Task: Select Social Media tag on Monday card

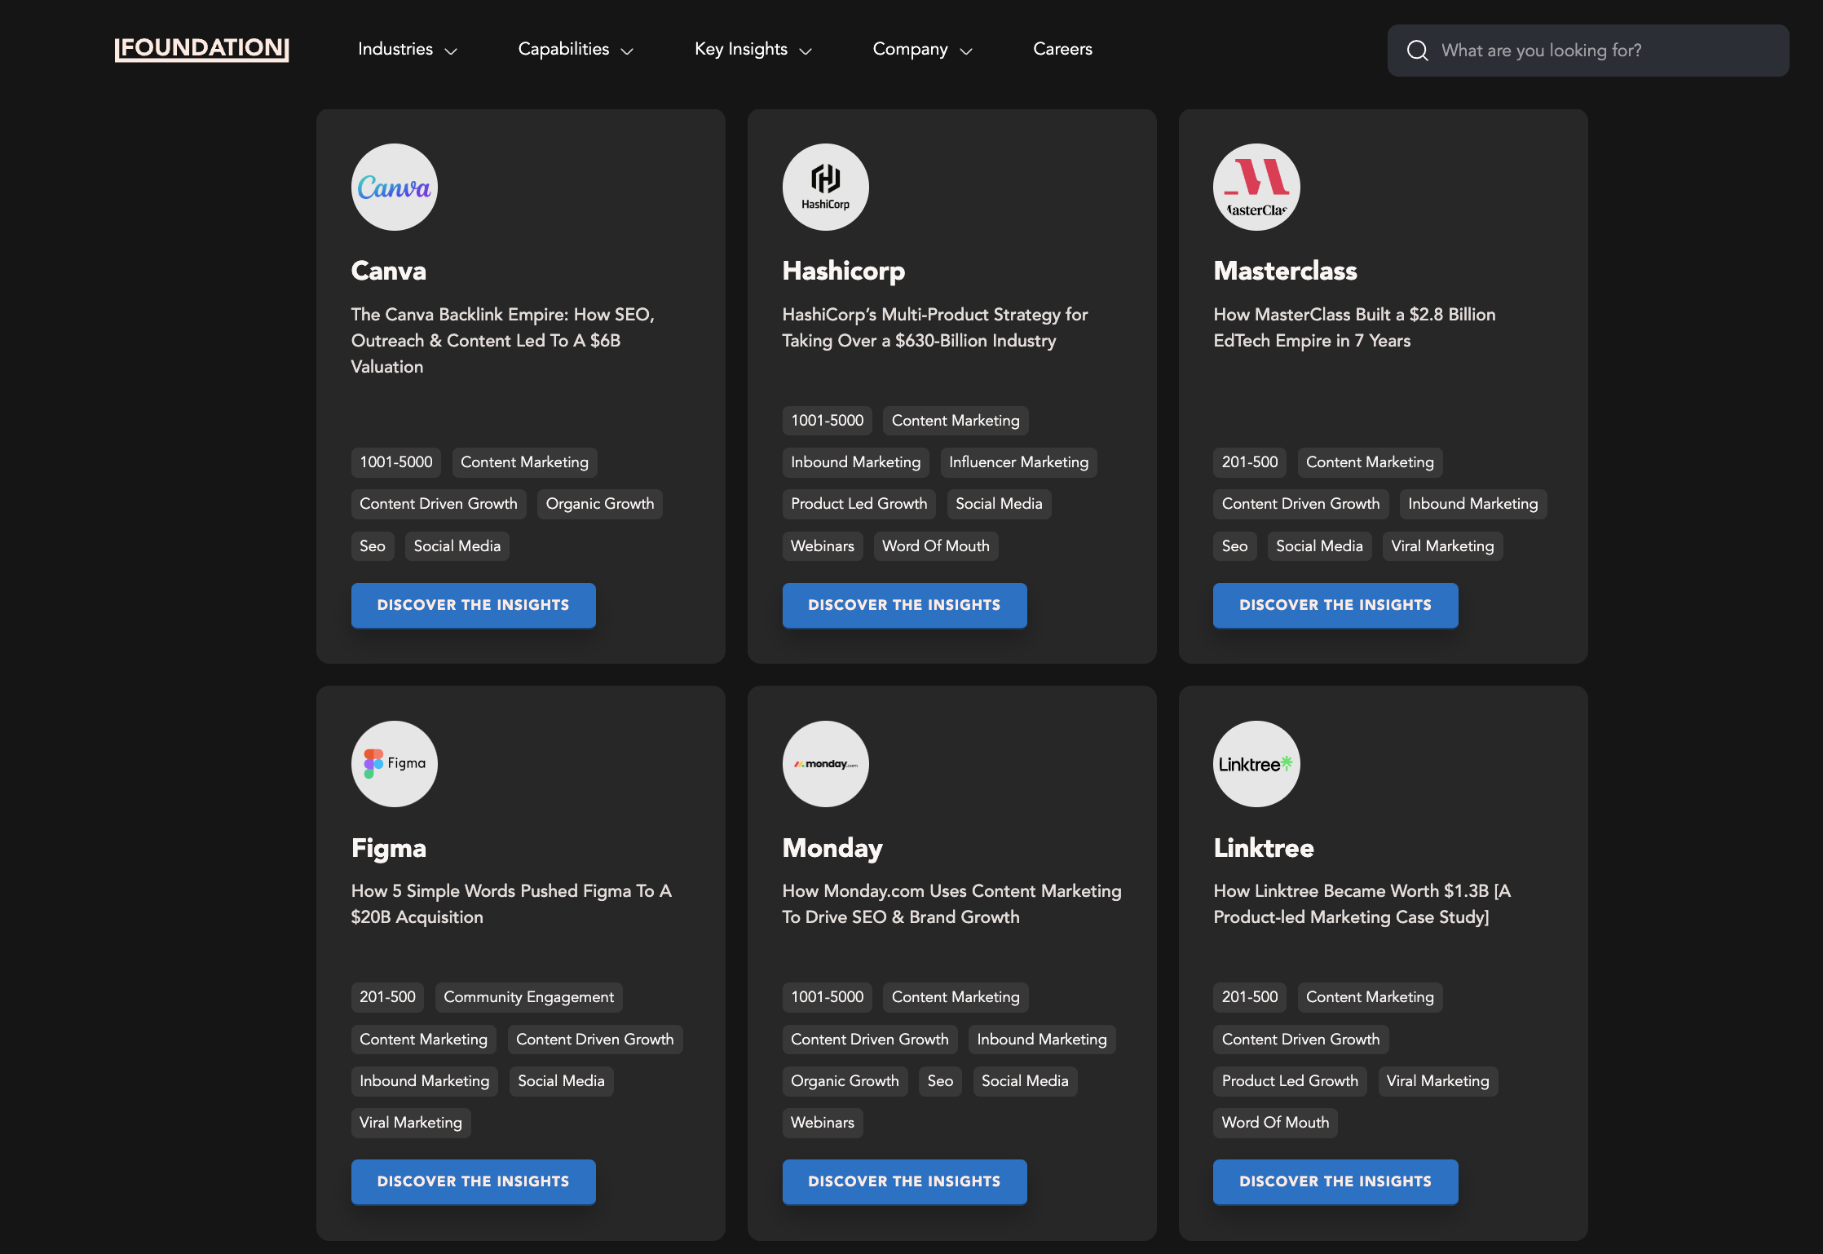Action: 1026,1081
